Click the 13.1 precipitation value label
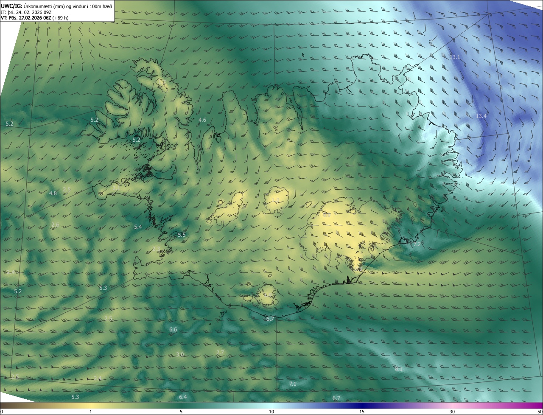The height and width of the screenshot is (415, 543). [455, 57]
